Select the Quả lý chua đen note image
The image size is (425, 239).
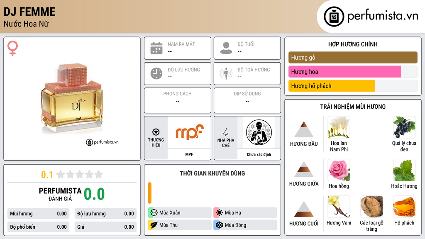(404, 127)
